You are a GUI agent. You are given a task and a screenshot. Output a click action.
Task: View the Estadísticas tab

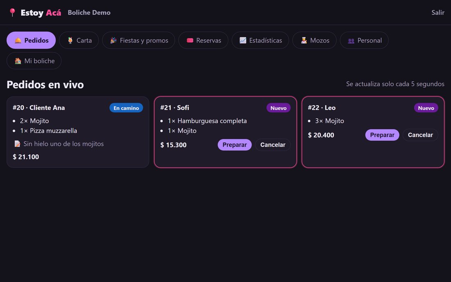260,40
